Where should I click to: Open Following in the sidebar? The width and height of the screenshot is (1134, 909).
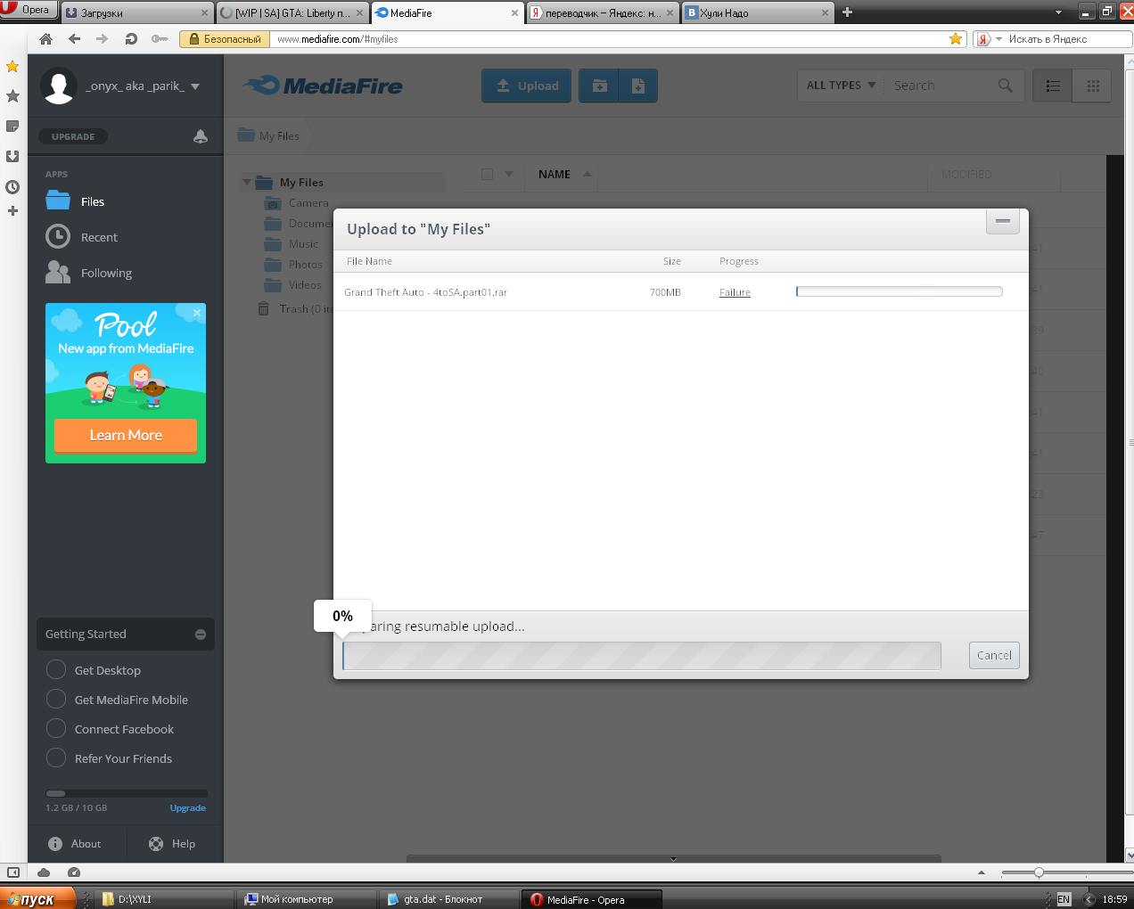[x=88, y=273]
